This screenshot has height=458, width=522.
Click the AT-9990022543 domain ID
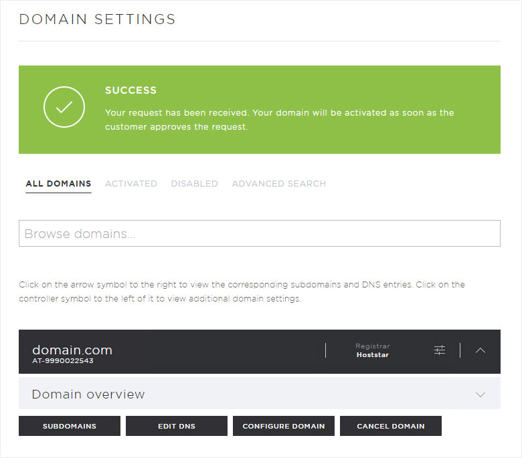63,360
